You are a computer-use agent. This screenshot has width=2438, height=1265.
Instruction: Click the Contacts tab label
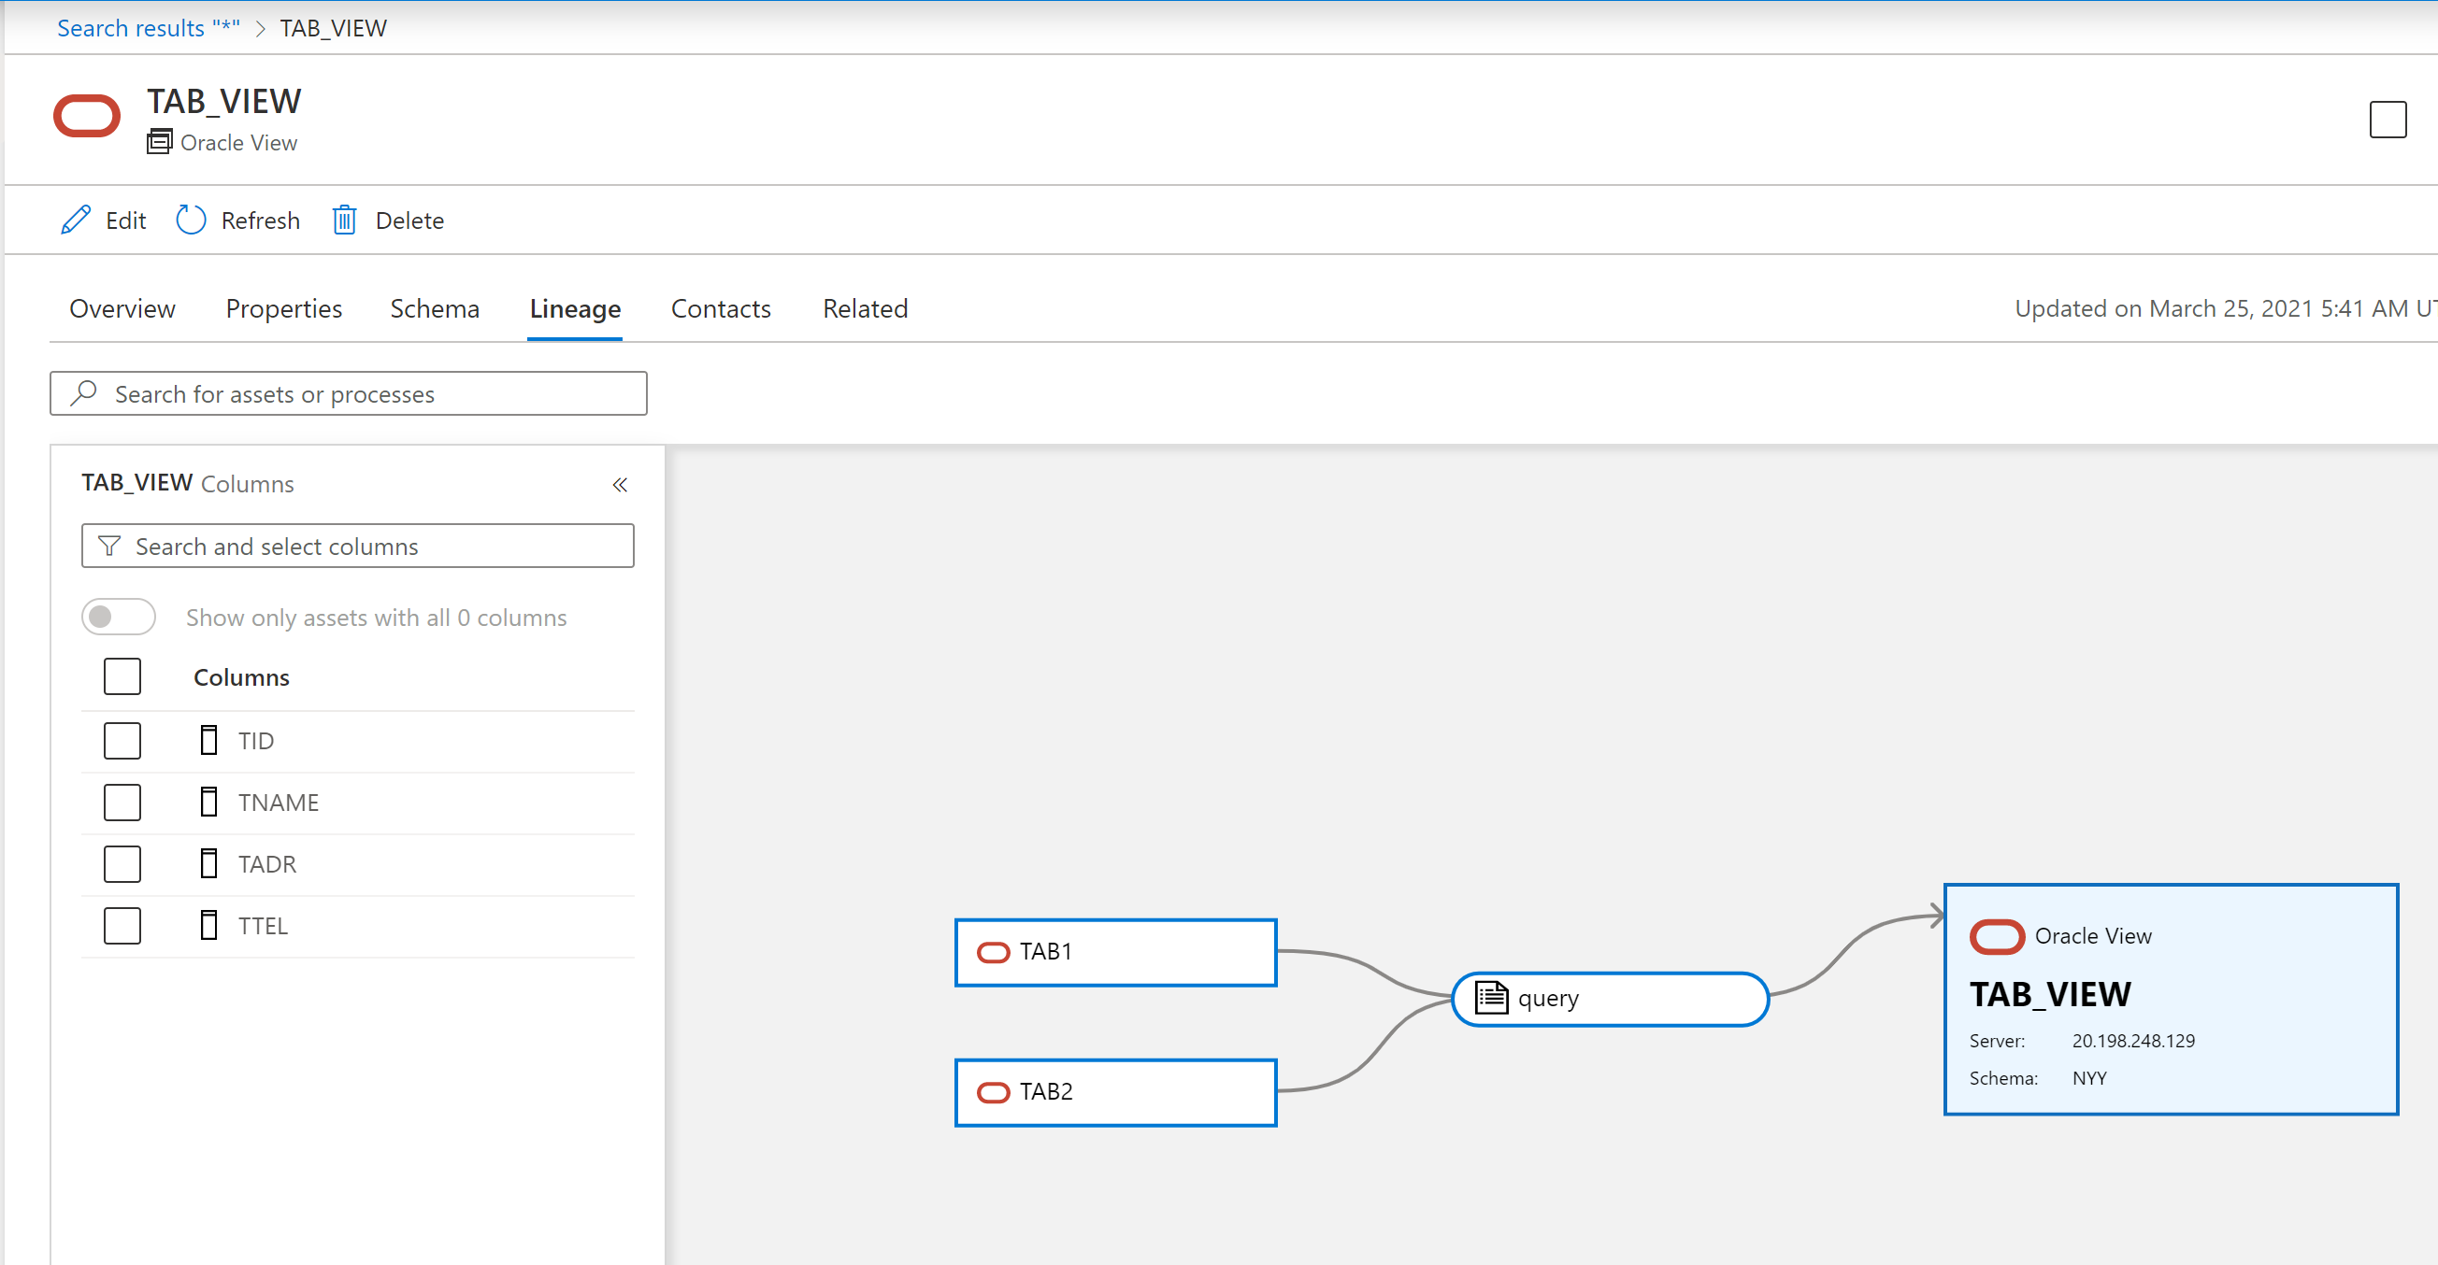(x=721, y=307)
